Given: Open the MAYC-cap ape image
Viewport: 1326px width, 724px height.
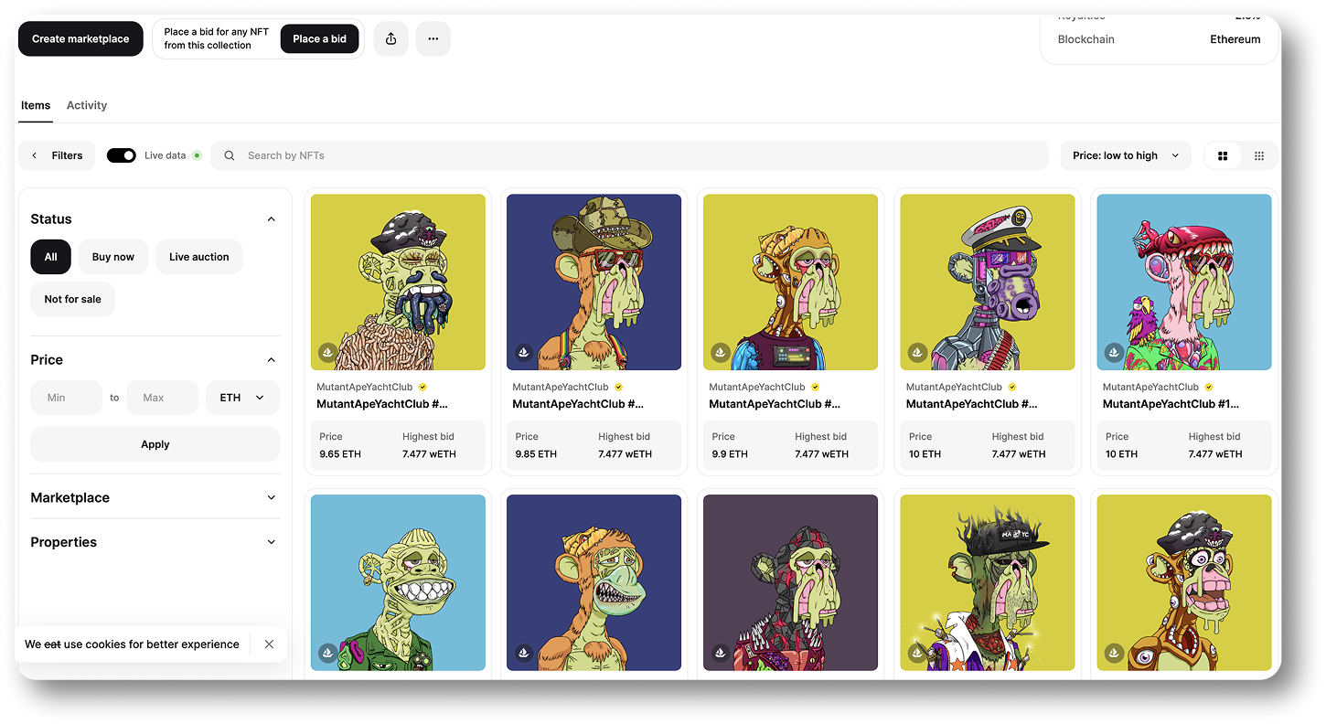Looking at the screenshot, I should [988, 582].
